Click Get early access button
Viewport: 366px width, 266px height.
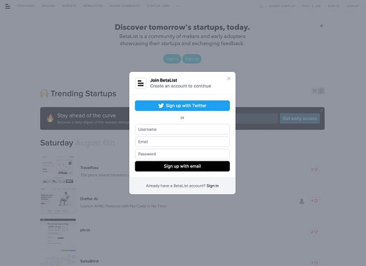point(300,118)
